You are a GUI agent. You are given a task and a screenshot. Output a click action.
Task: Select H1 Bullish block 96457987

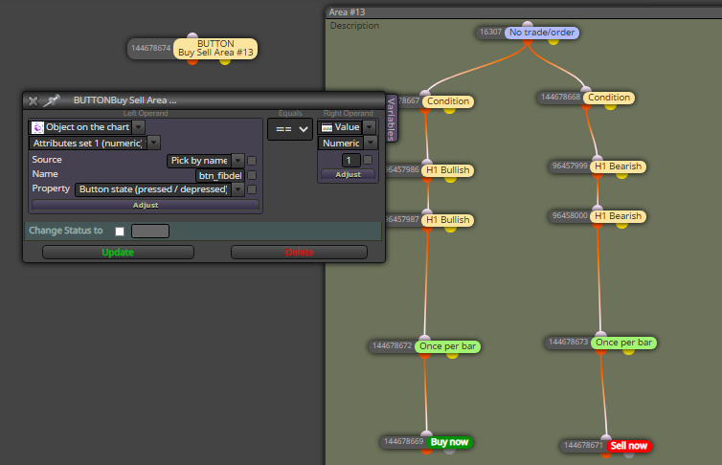tap(447, 220)
